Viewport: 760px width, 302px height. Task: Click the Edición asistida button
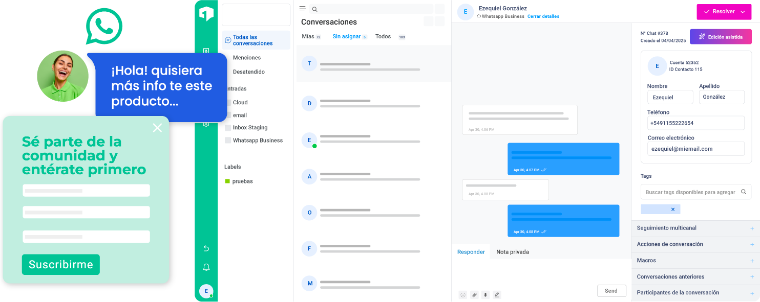721,37
